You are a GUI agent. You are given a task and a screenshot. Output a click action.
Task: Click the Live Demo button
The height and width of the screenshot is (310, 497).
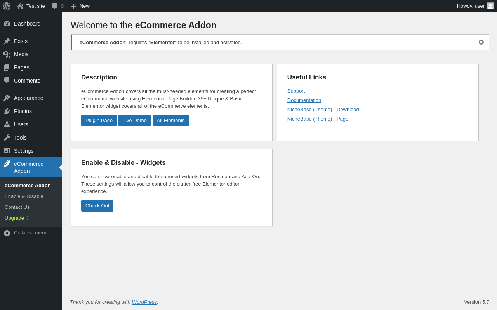[135, 121]
